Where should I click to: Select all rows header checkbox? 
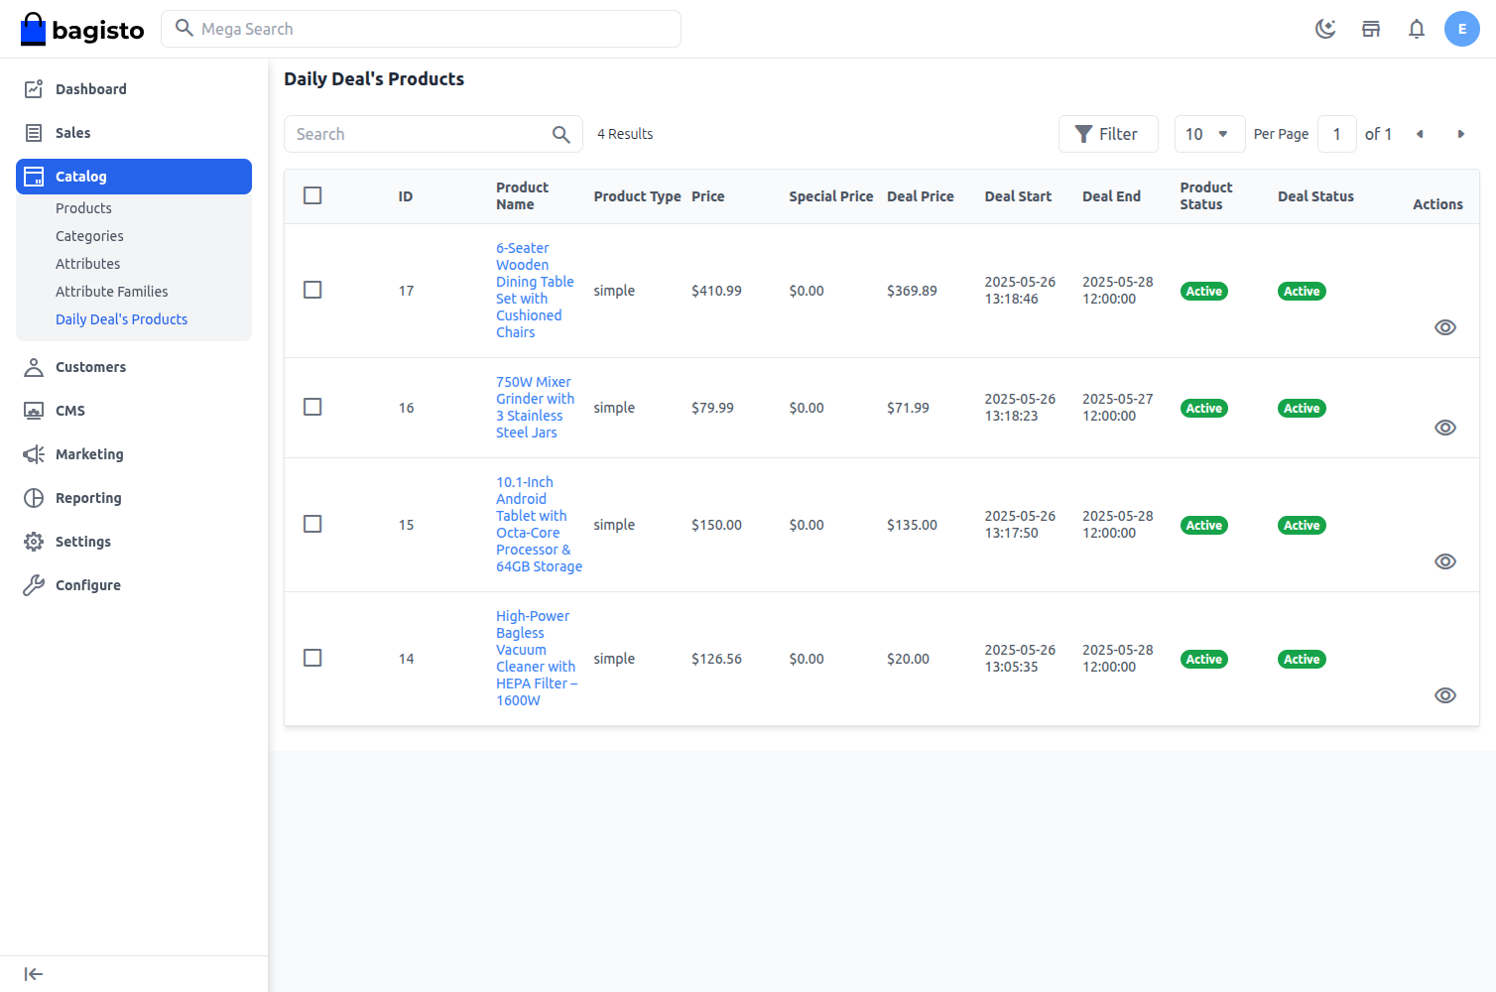pyautogui.click(x=312, y=195)
